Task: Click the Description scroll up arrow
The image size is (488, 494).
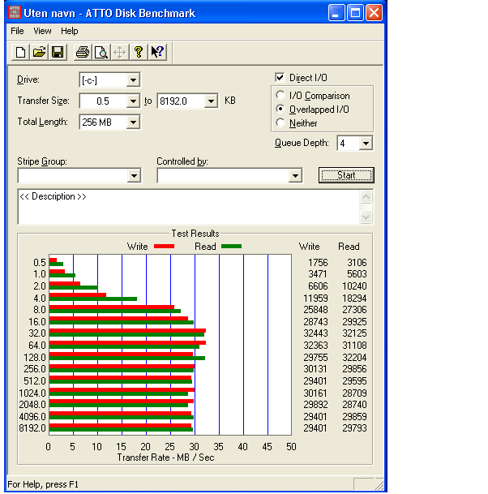Action: click(366, 197)
